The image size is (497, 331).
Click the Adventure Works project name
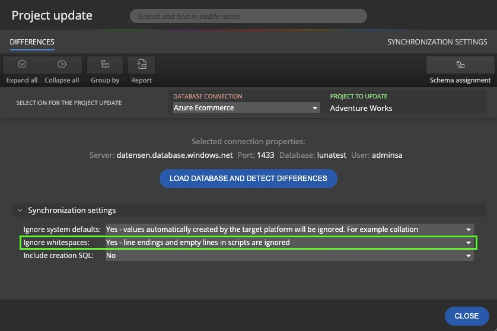pyautogui.click(x=361, y=108)
